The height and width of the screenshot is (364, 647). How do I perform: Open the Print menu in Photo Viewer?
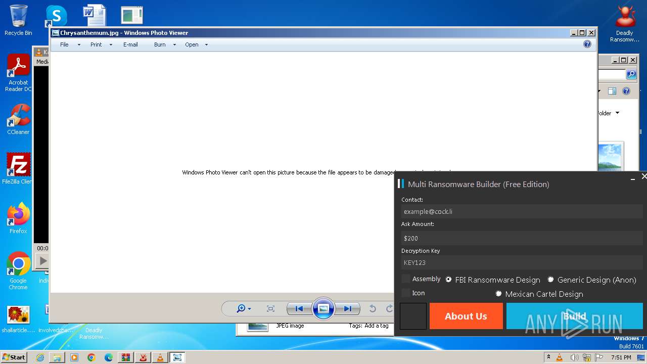click(x=96, y=44)
